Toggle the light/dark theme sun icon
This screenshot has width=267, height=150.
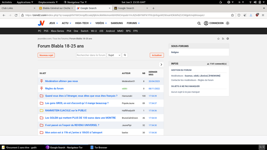click(x=228, y=23)
